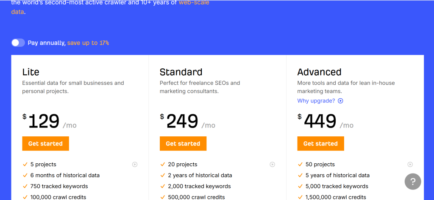Click the 'save up to 17%' text
Viewport: 434px width, 200px height.
(88, 43)
